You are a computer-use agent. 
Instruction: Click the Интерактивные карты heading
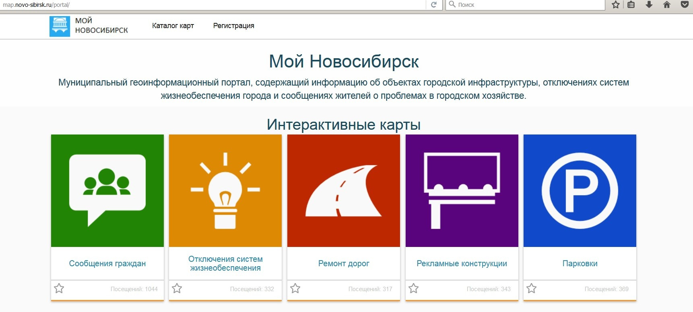(344, 124)
